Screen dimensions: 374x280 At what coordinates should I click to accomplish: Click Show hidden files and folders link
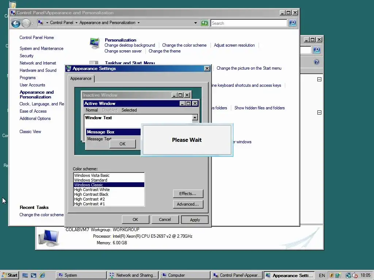click(x=260, y=108)
